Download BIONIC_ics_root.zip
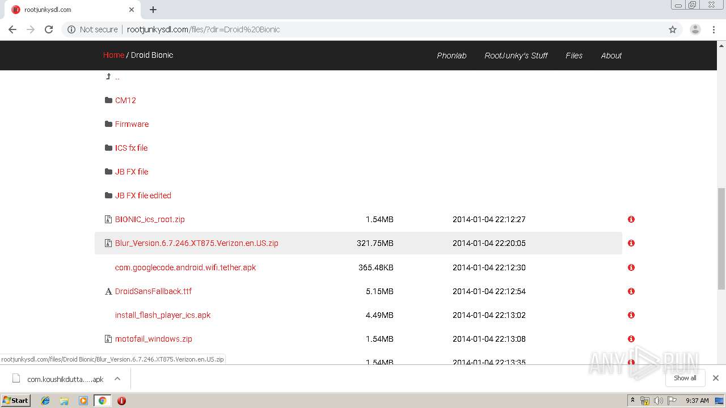 pyautogui.click(x=150, y=219)
